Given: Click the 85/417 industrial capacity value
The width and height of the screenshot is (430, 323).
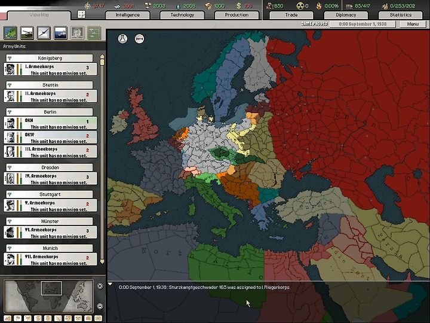Looking at the screenshot, I should pos(363,6).
